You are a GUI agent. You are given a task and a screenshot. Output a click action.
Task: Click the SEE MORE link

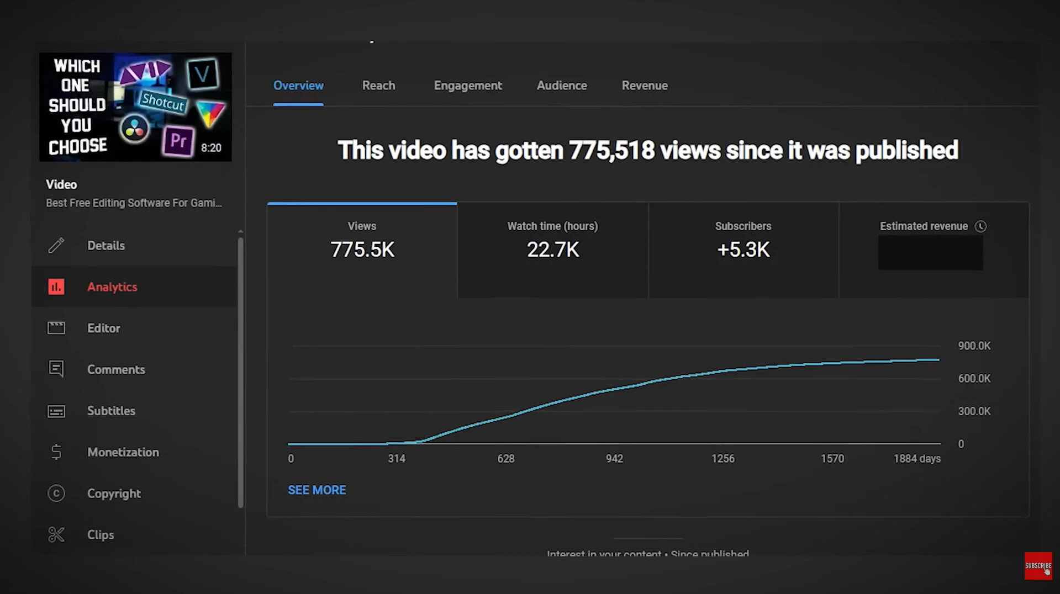pos(317,490)
